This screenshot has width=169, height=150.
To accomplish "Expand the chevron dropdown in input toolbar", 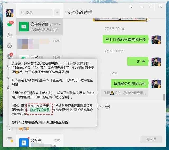I will coord(101,107).
